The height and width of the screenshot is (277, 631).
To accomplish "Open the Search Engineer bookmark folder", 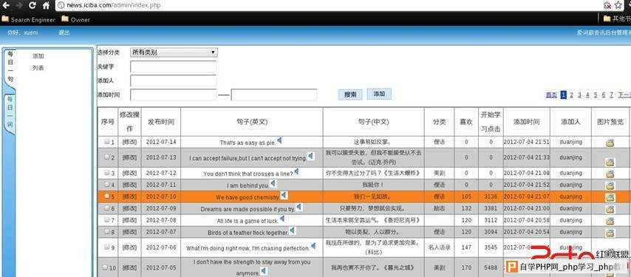I will 28,19.
